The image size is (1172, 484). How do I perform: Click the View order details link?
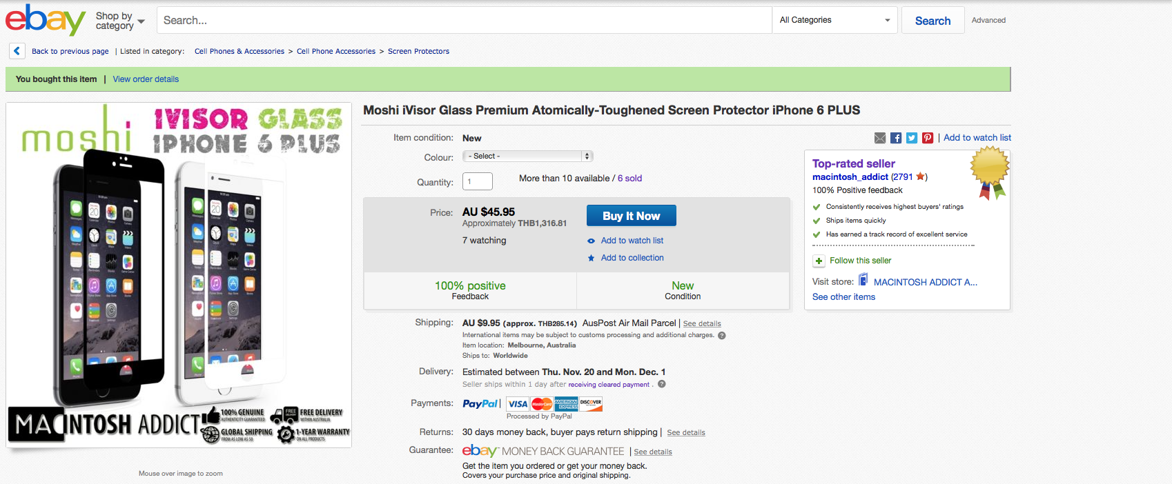[146, 79]
